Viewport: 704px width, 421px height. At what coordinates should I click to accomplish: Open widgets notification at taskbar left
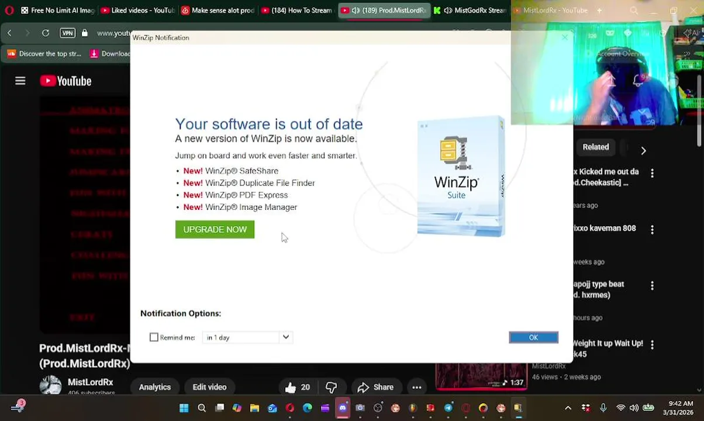coord(18,407)
